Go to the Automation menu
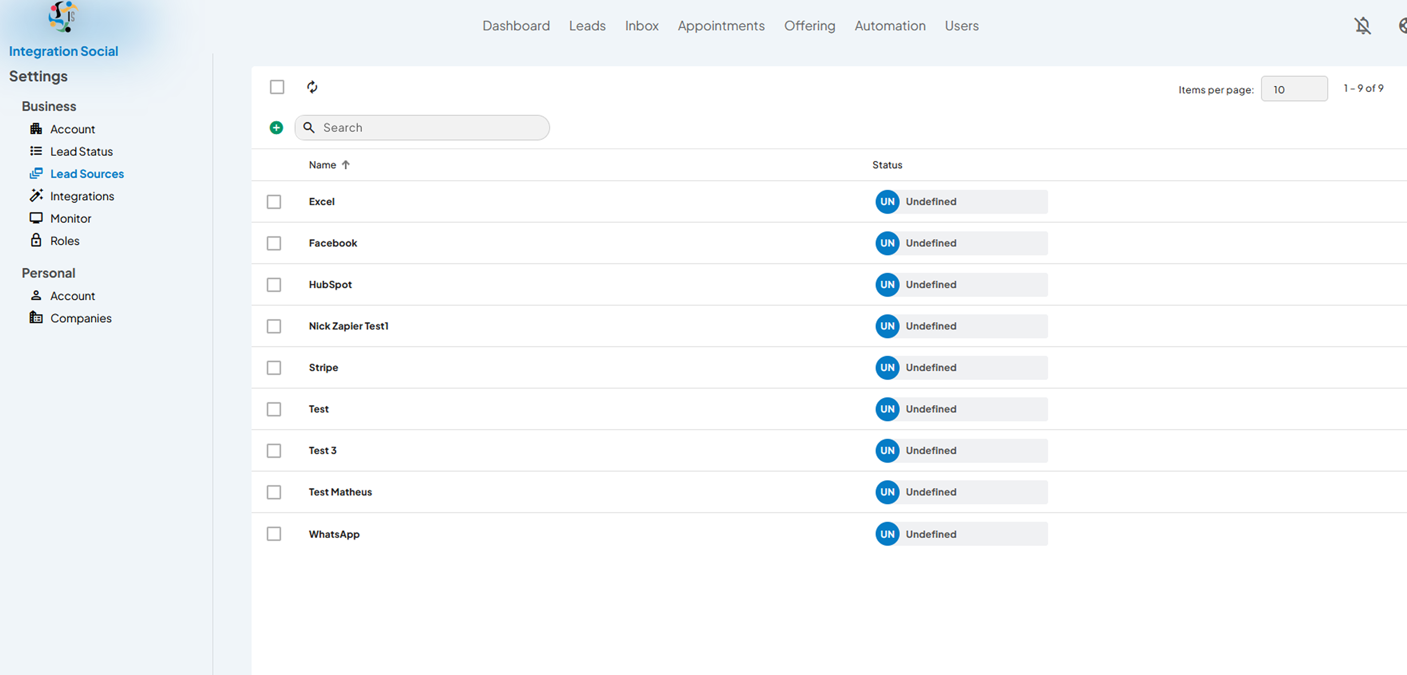This screenshot has width=1407, height=675. tap(890, 26)
